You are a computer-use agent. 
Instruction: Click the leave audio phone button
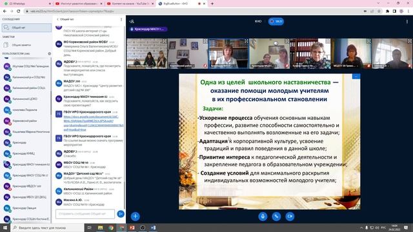click(276, 217)
